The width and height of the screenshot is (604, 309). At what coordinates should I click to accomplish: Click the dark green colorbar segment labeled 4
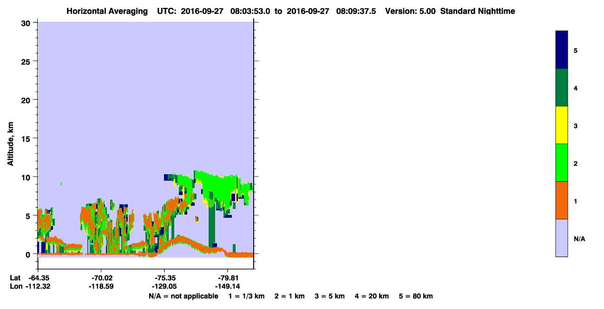tap(562, 88)
